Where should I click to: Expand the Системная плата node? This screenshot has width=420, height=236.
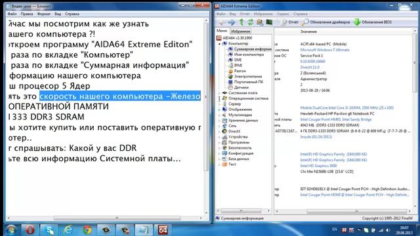tap(219, 93)
